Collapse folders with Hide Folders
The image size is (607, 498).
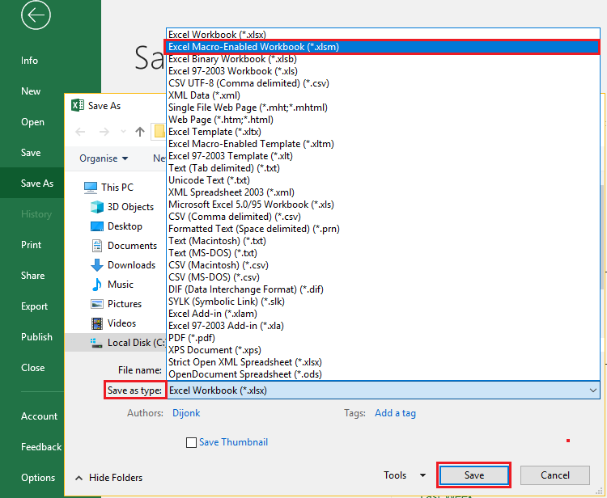click(109, 478)
